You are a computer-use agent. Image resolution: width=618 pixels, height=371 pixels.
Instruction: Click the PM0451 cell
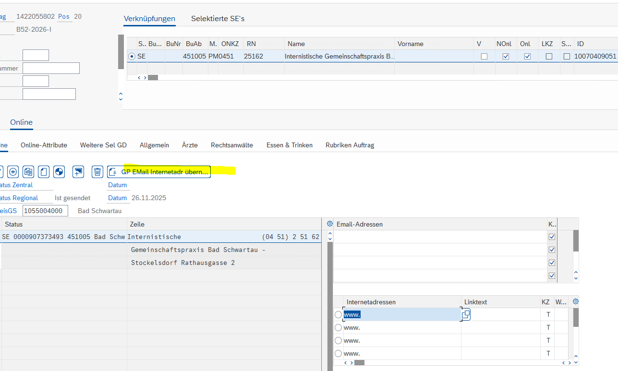(221, 56)
